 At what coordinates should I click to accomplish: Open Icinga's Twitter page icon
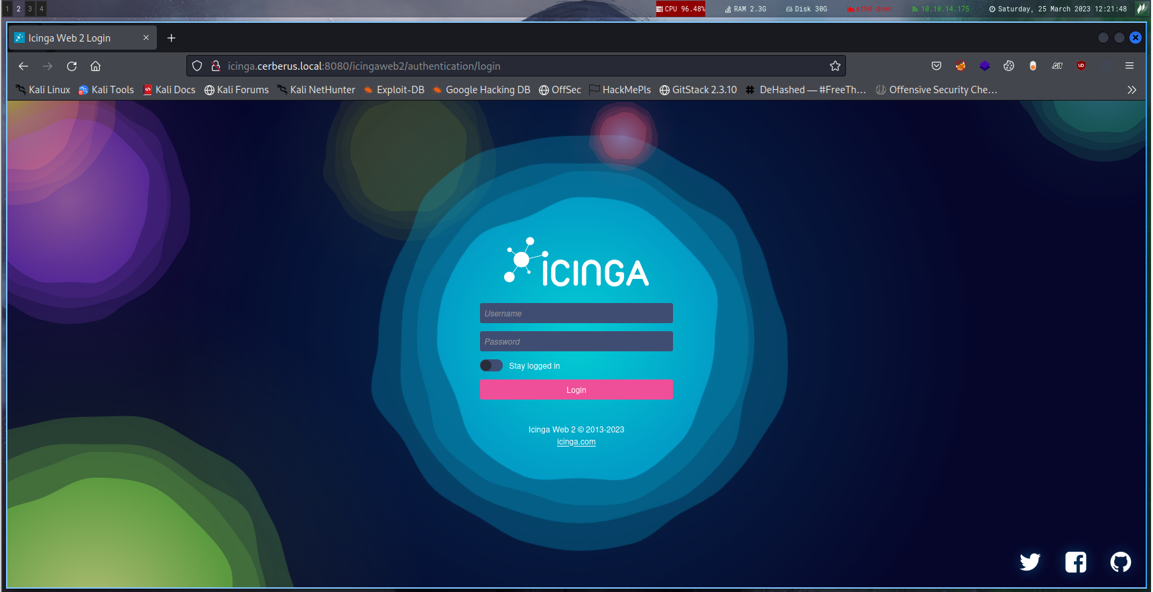tap(1030, 562)
